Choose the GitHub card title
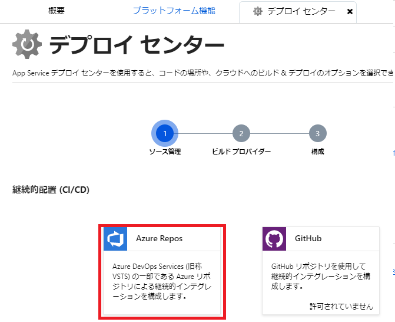Image resolution: width=395 pixels, height=322 pixels. coord(308,238)
